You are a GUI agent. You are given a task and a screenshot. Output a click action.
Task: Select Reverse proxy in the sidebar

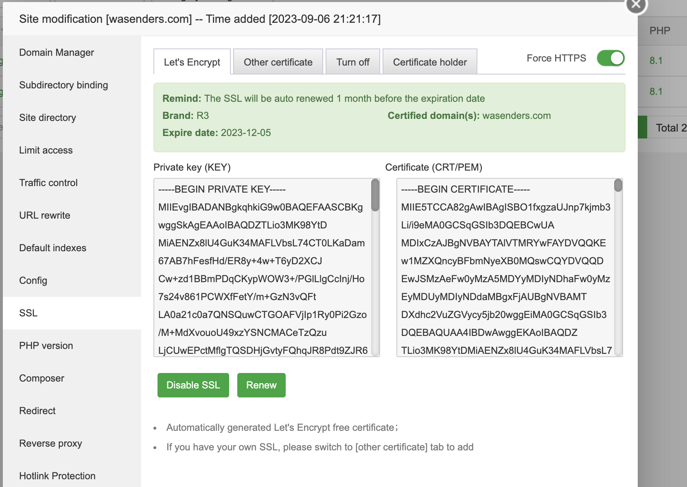tap(50, 443)
